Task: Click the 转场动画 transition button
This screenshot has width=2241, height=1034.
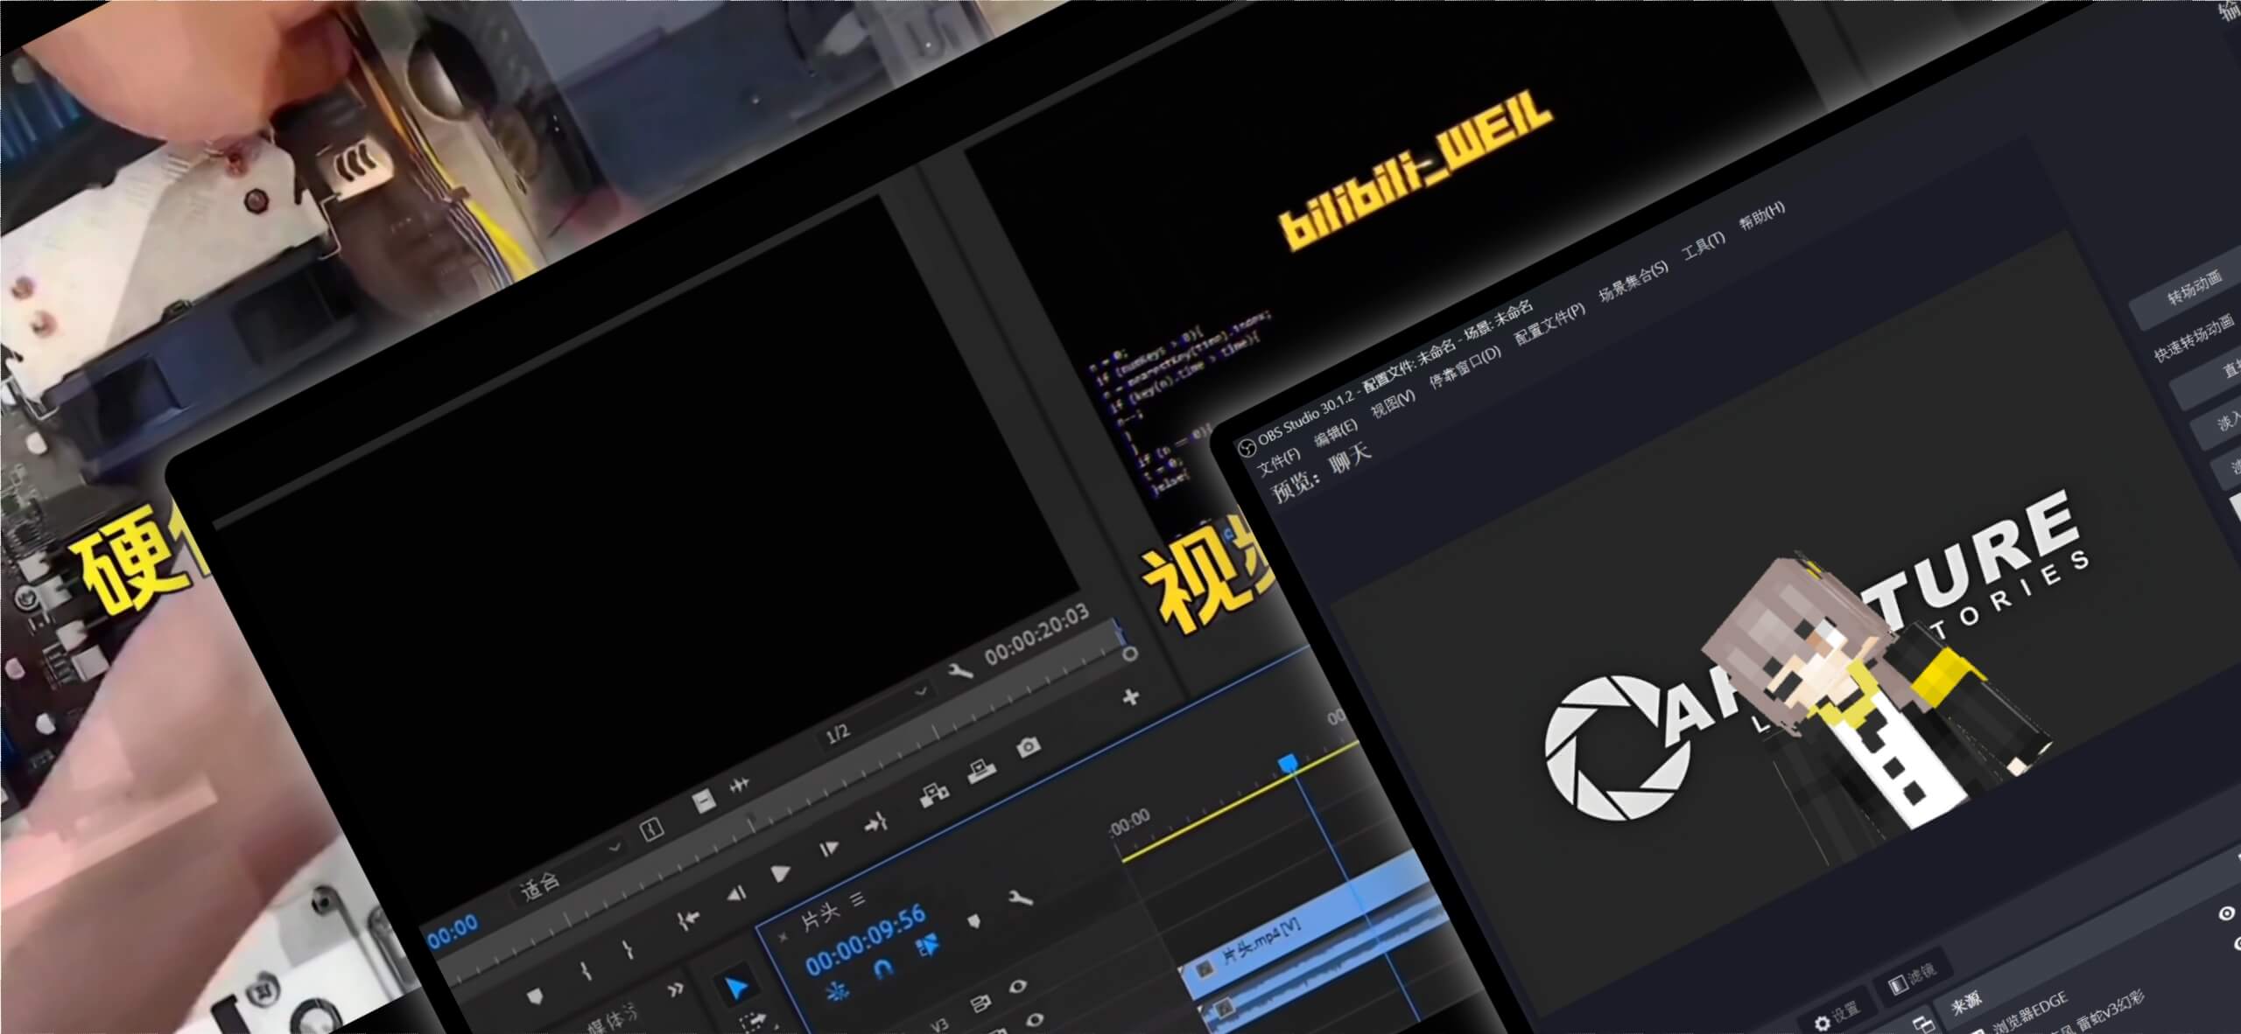Action: (2194, 287)
